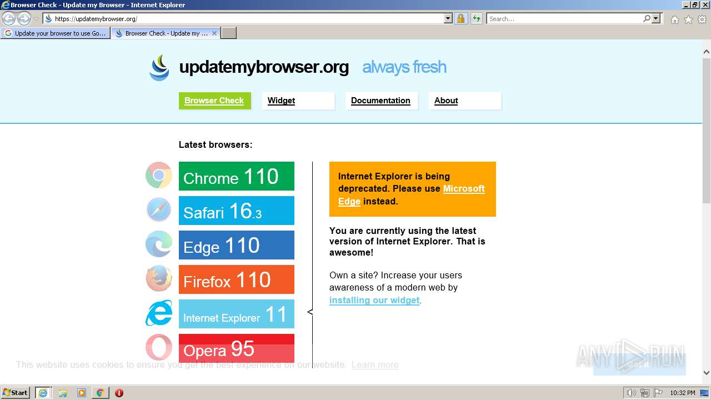This screenshot has width=711, height=400.
Task: Click the Safari 16.3 tile
Action: [237, 211]
